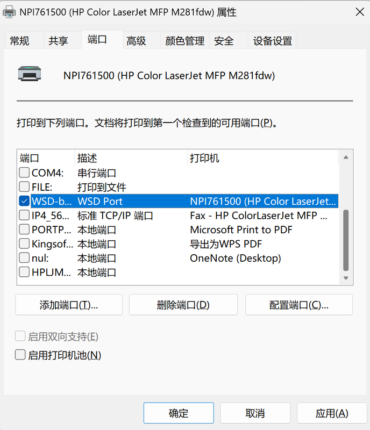Close the printer properties dialog
This screenshot has width=370, height=430.
[x=358, y=12]
